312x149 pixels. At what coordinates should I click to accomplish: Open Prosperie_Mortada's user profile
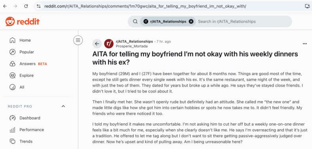point(131,46)
